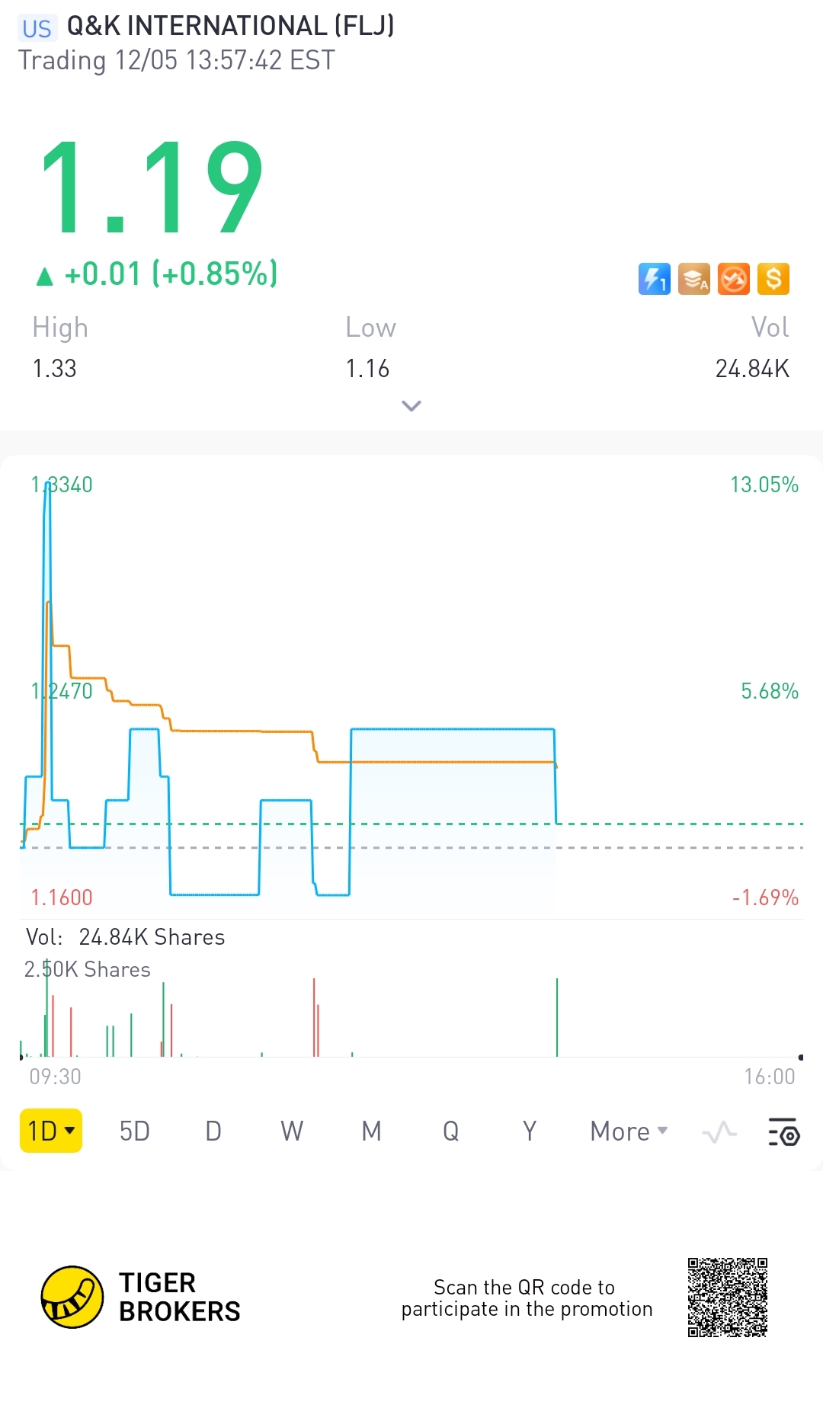Open the chart indicator wave icon
The width and height of the screenshot is (823, 1424).
pos(719,1133)
